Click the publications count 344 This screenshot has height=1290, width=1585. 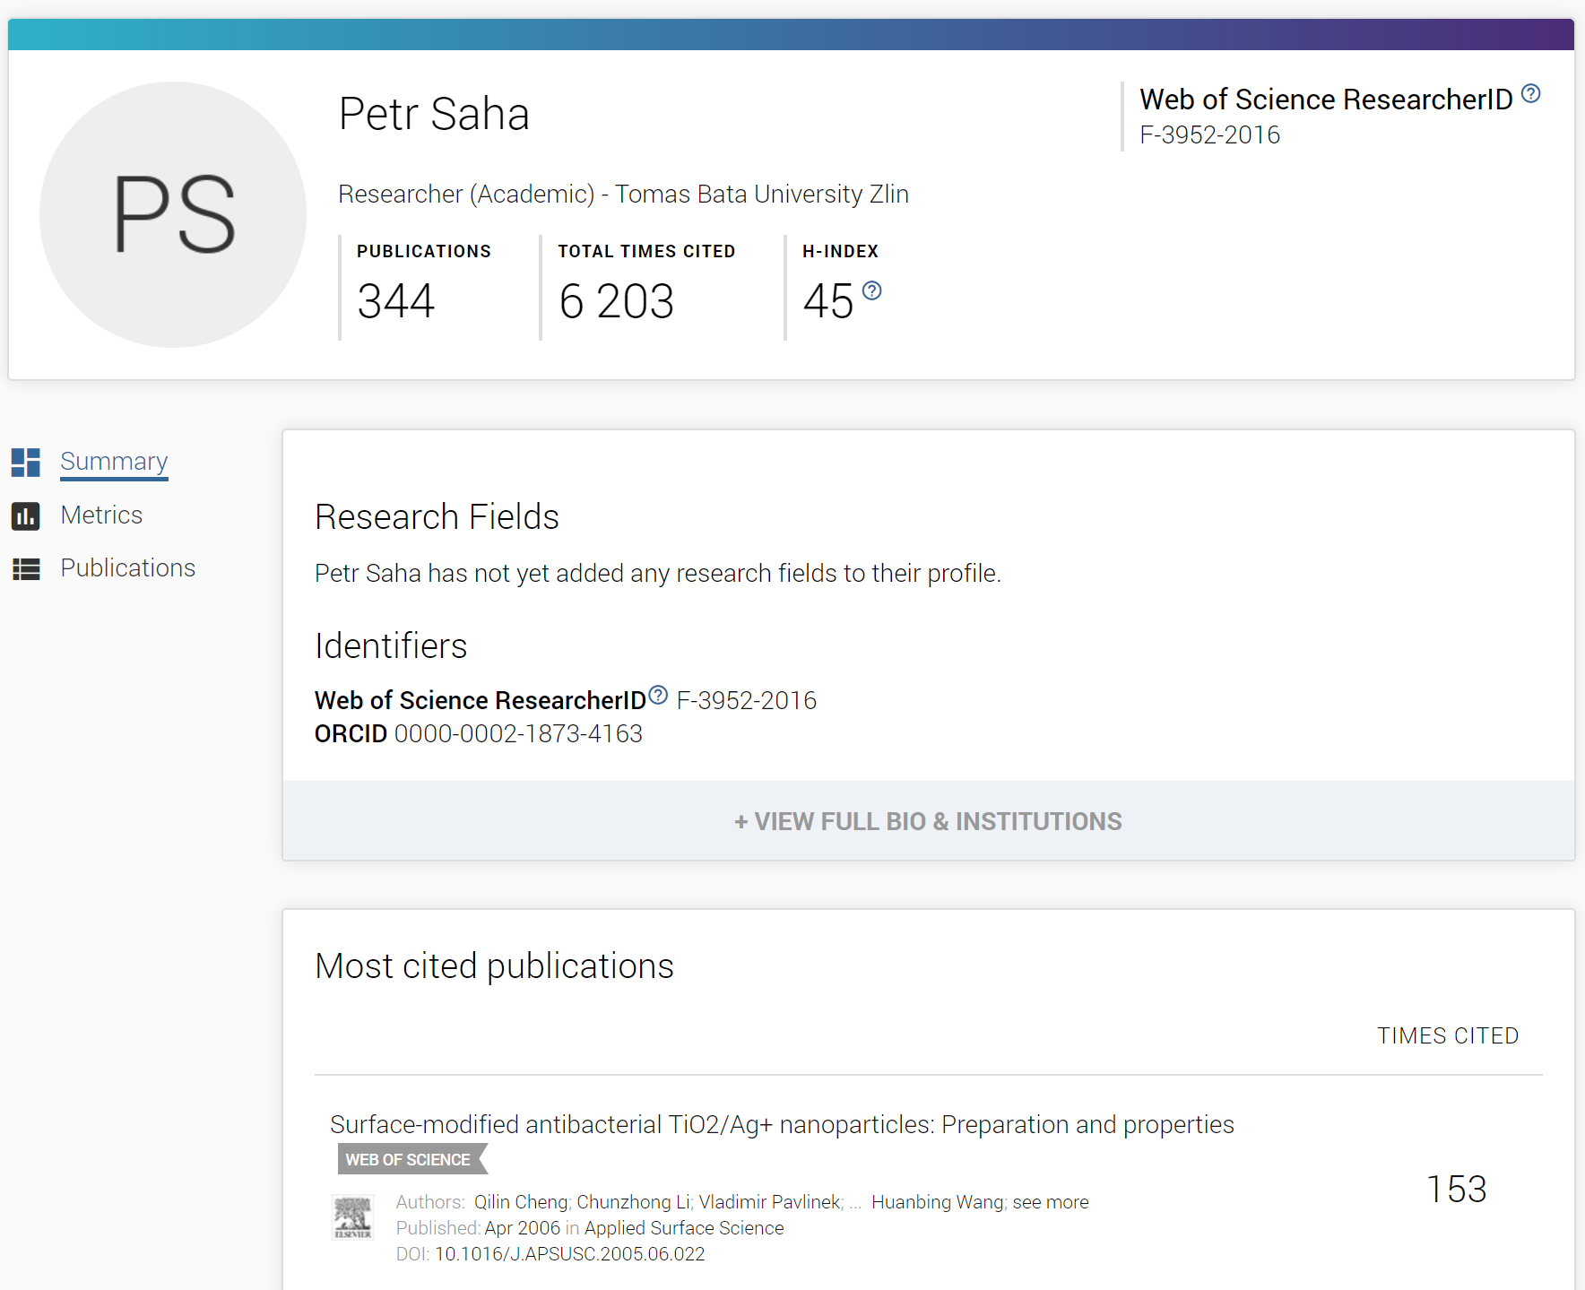pyautogui.click(x=395, y=301)
